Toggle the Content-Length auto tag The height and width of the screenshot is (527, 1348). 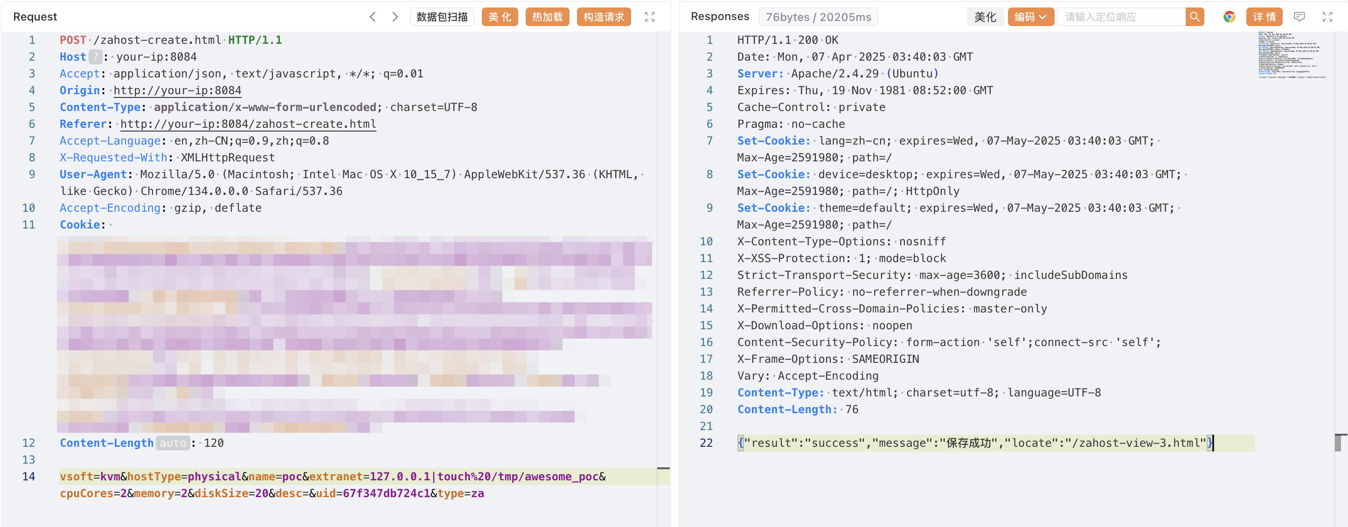(x=173, y=443)
